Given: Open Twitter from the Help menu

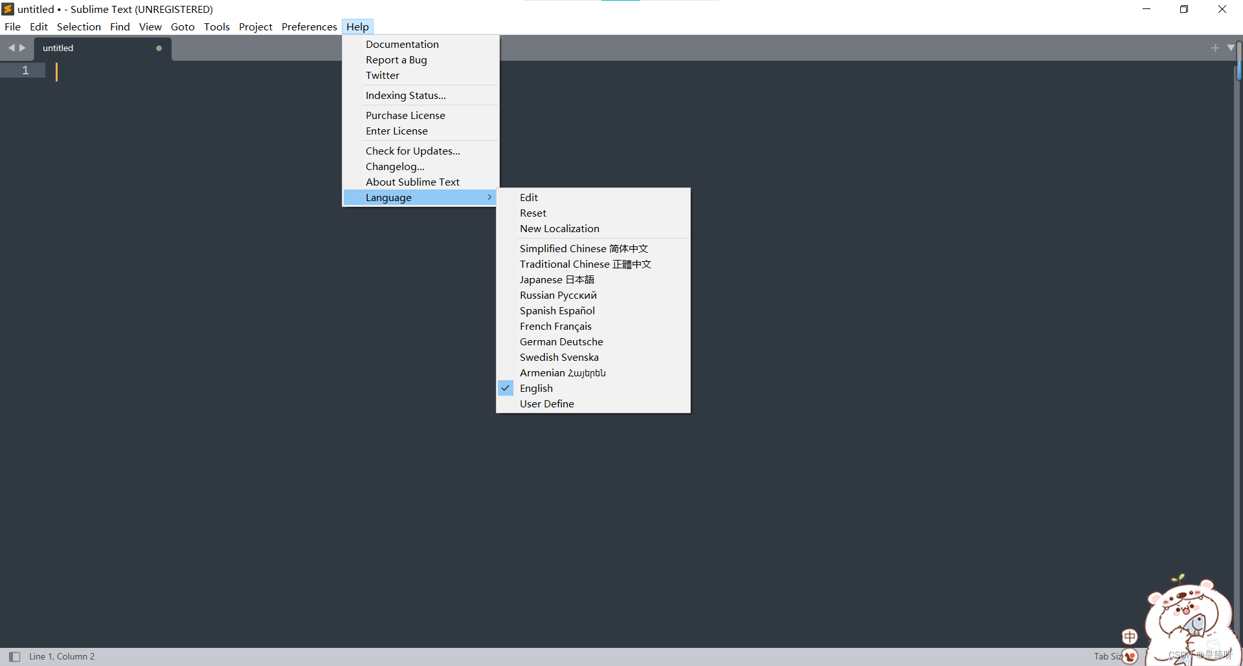Looking at the screenshot, I should point(421,75).
